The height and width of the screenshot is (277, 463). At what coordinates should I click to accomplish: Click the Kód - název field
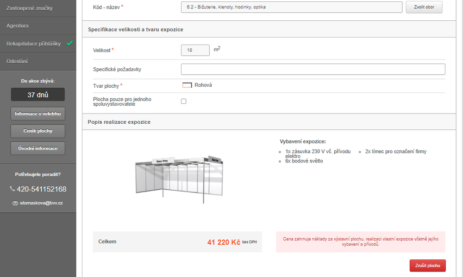tap(291, 7)
